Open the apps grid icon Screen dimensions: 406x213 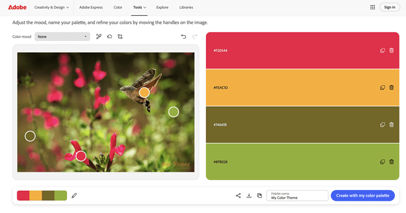pyautogui.click(x=372, y=7)
